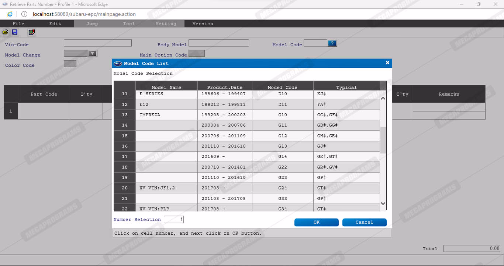Screen dimensions: 504x266
Task: Click the 'D10' model code cell
Action: point(283,94)
